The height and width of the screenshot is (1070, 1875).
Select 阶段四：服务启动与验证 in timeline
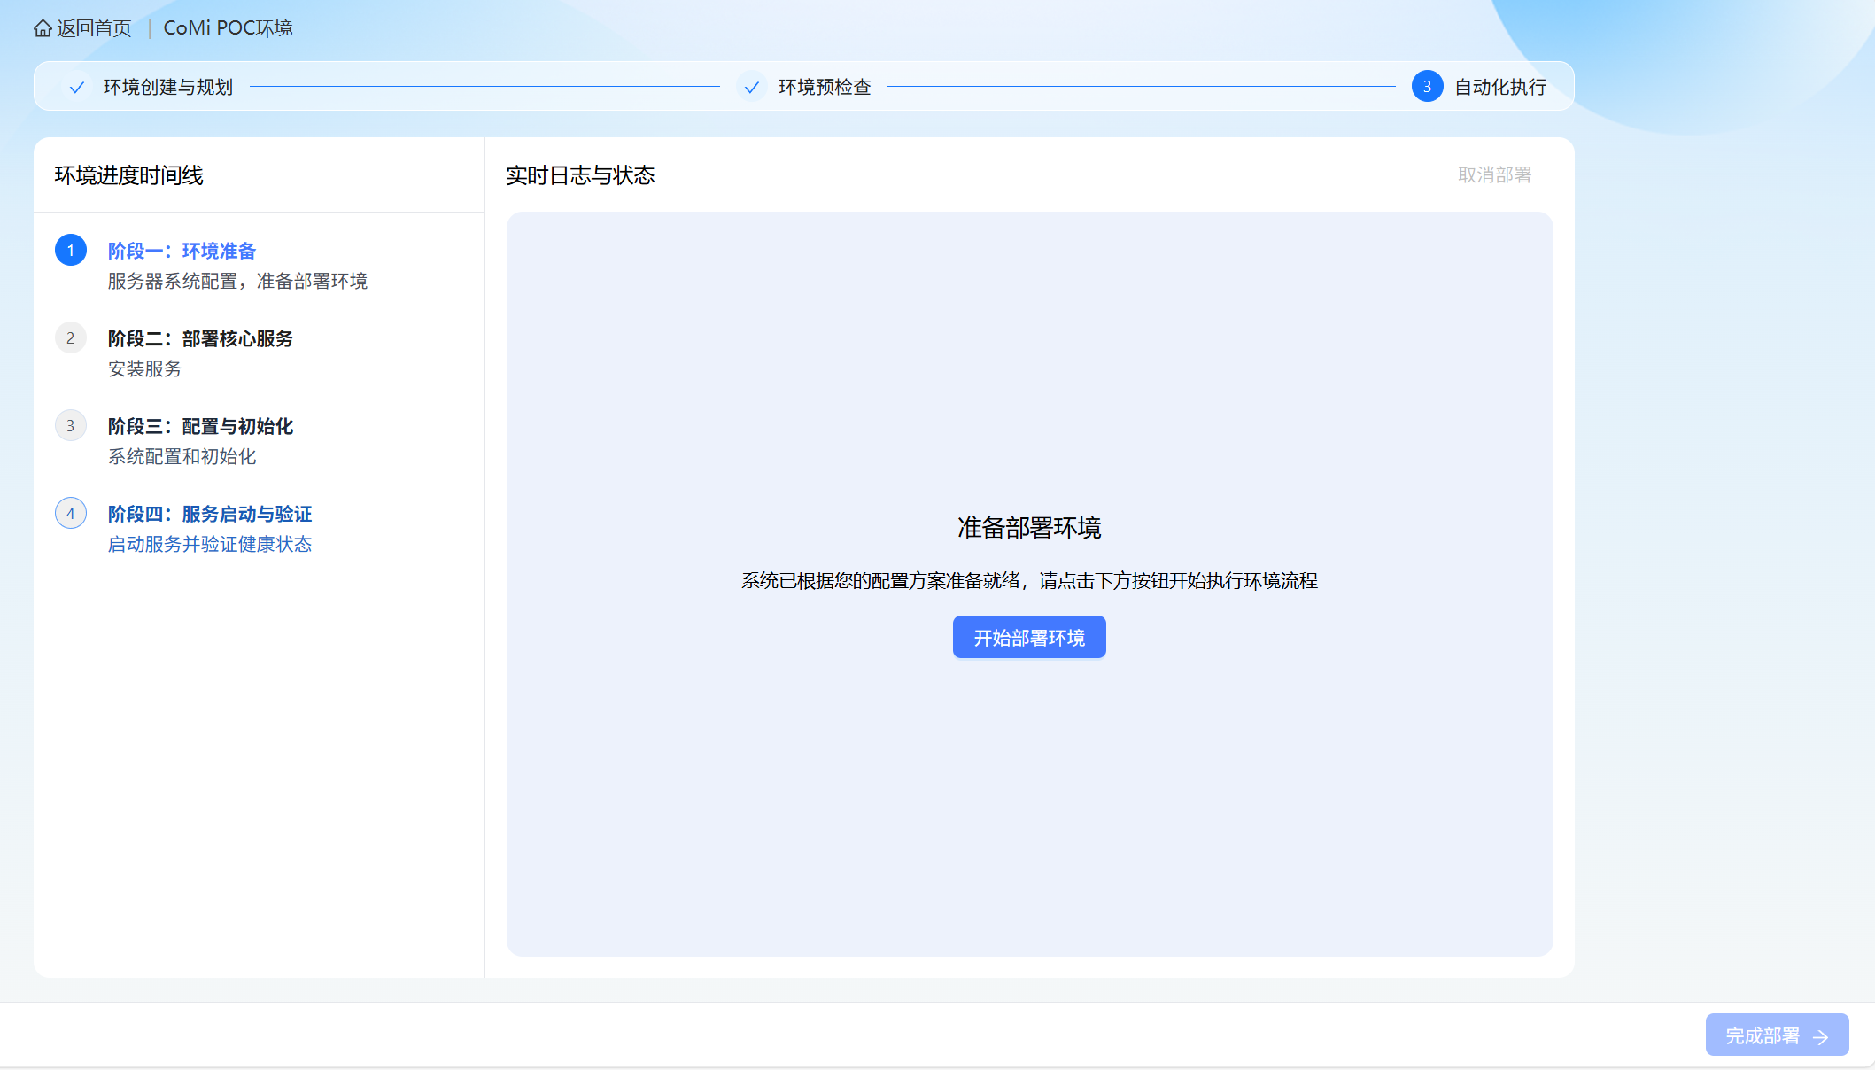[210, 515]
